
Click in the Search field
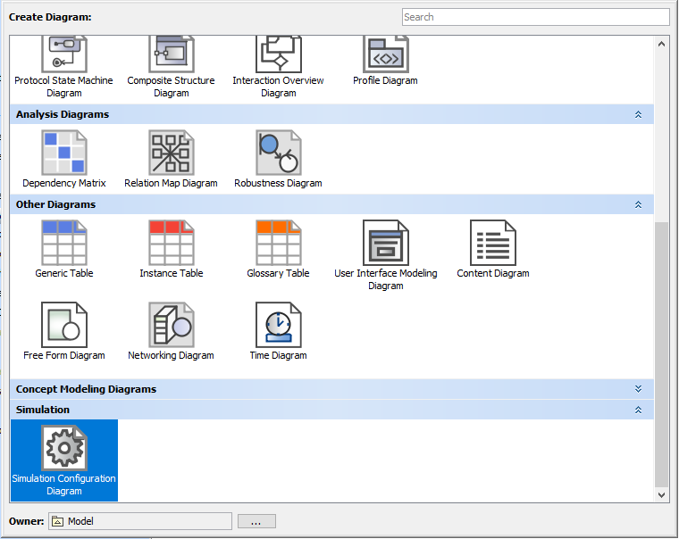coord(534,17)
